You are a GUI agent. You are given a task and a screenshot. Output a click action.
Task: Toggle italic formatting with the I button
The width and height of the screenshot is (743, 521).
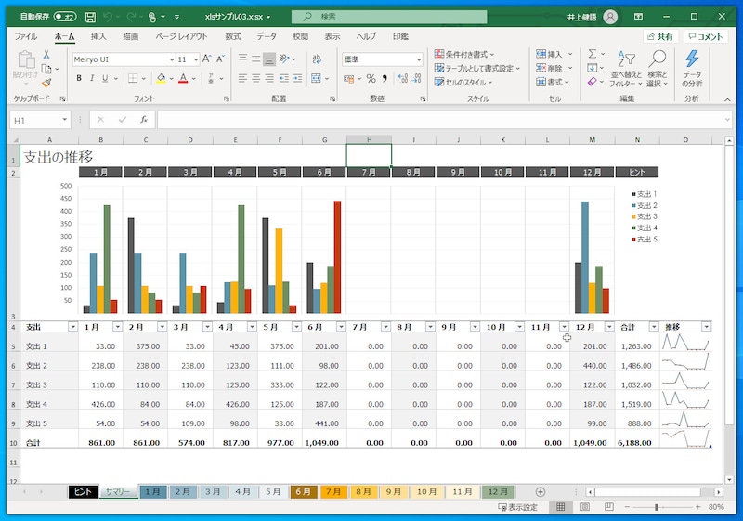click(92, 79)
